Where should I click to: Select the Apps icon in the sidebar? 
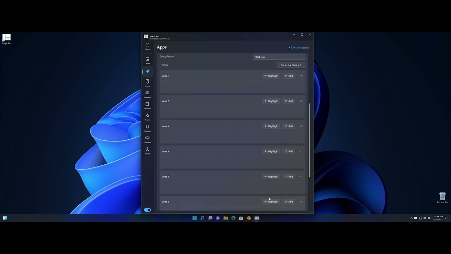tap(147, 72)
